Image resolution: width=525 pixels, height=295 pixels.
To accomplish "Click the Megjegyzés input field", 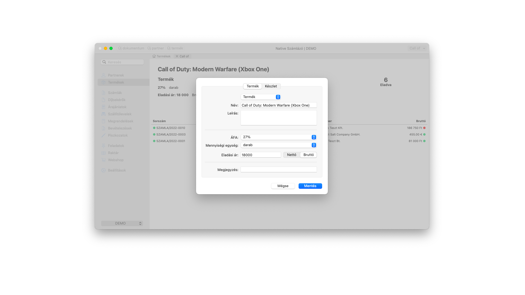I will click(278, 169).
